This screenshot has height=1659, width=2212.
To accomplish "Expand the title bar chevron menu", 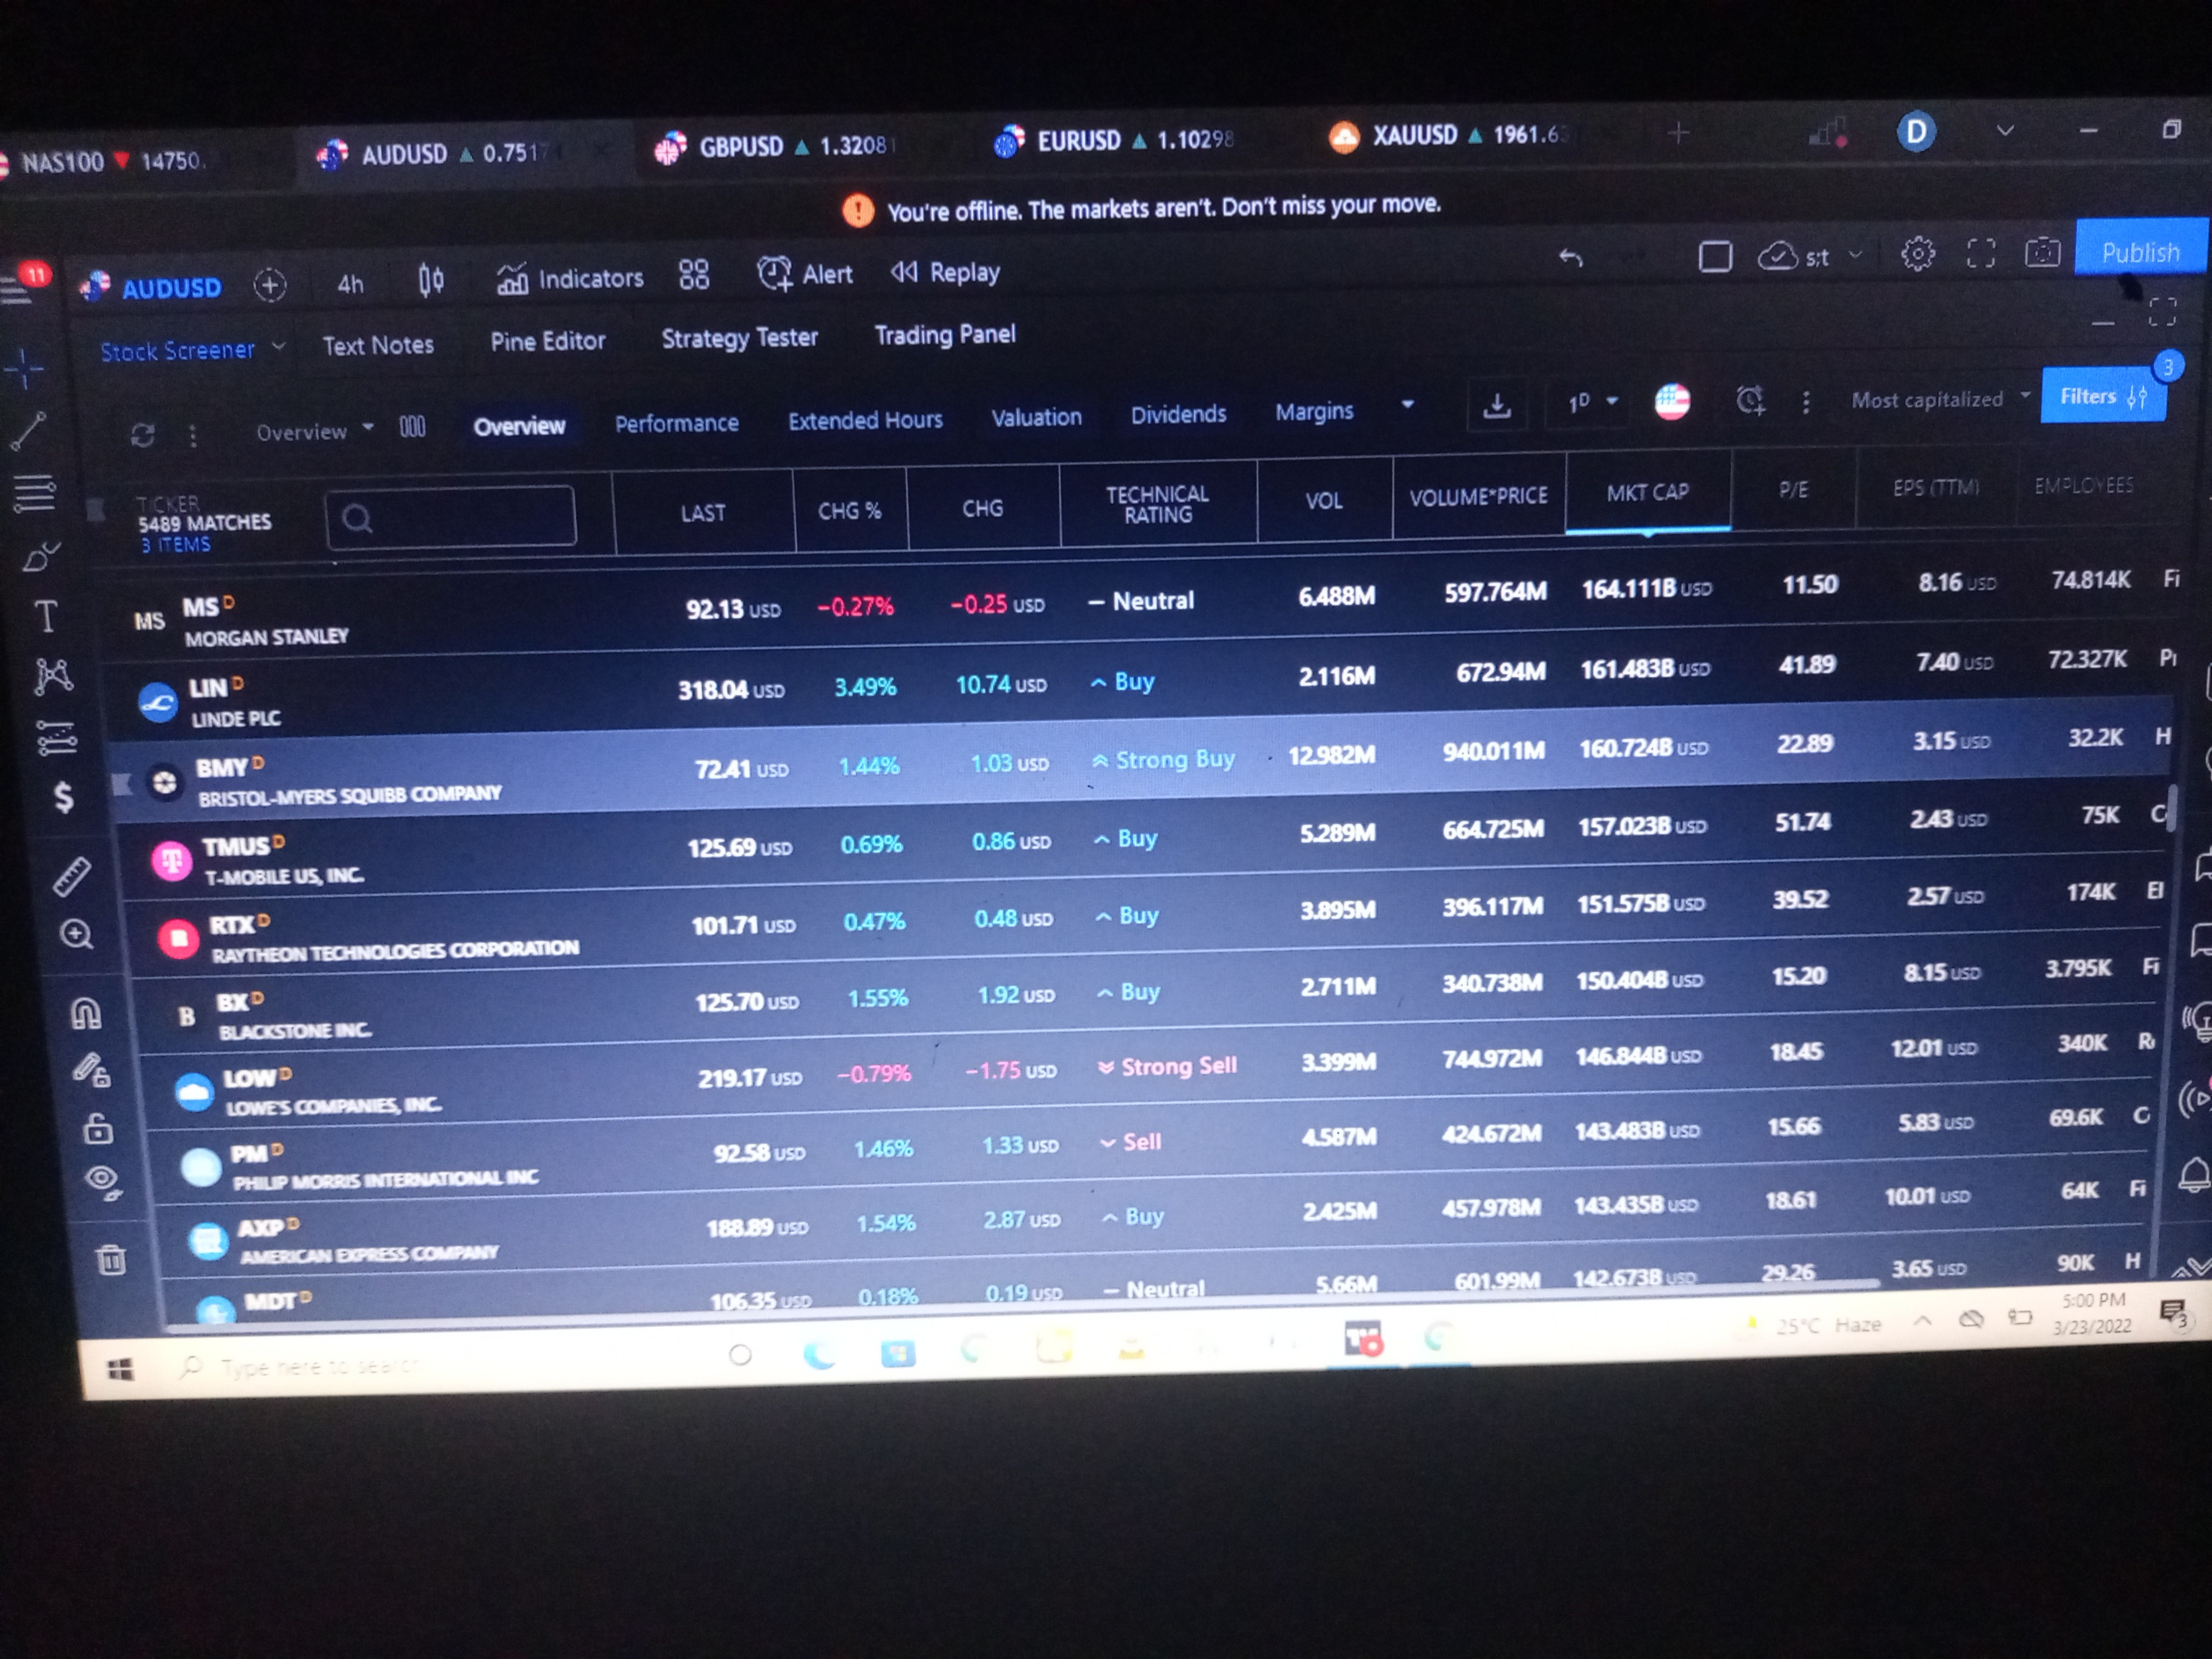I will click(x=2005, y=131).
